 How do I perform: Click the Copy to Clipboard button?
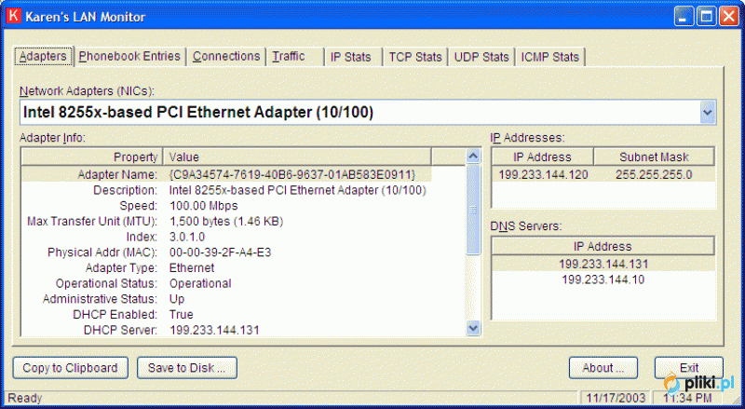[x=71, y=368]
